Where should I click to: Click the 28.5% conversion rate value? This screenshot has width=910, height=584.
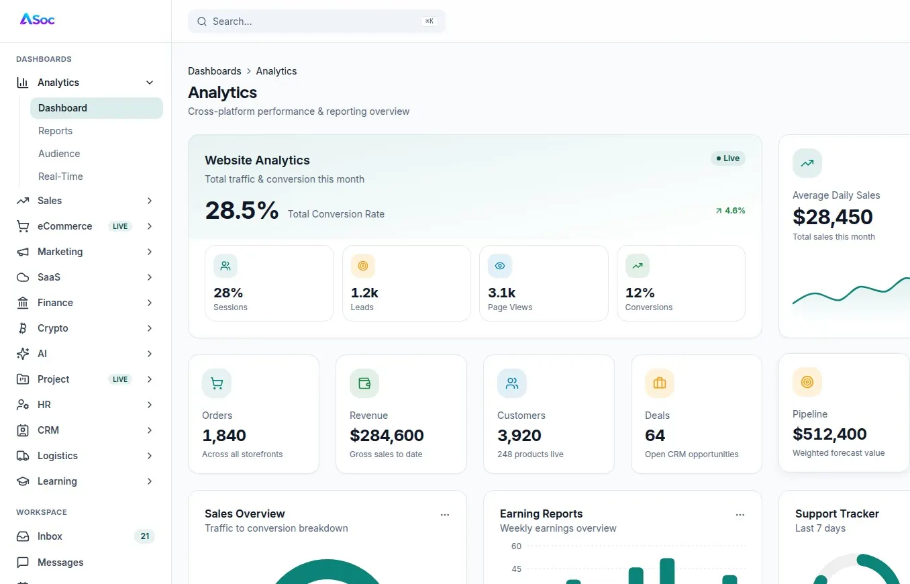(242, 211)
